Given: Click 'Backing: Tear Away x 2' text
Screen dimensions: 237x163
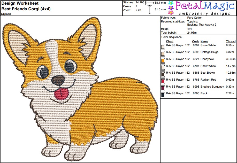Looking at the screenshot, I should [202, 25].
